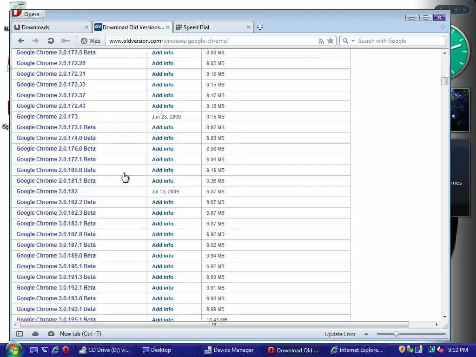
Task: Launch Internet Explorer from quick launch
Action: [x=55, y=350]
